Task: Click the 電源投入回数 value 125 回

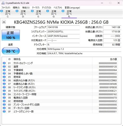Action: coord(112,40)
